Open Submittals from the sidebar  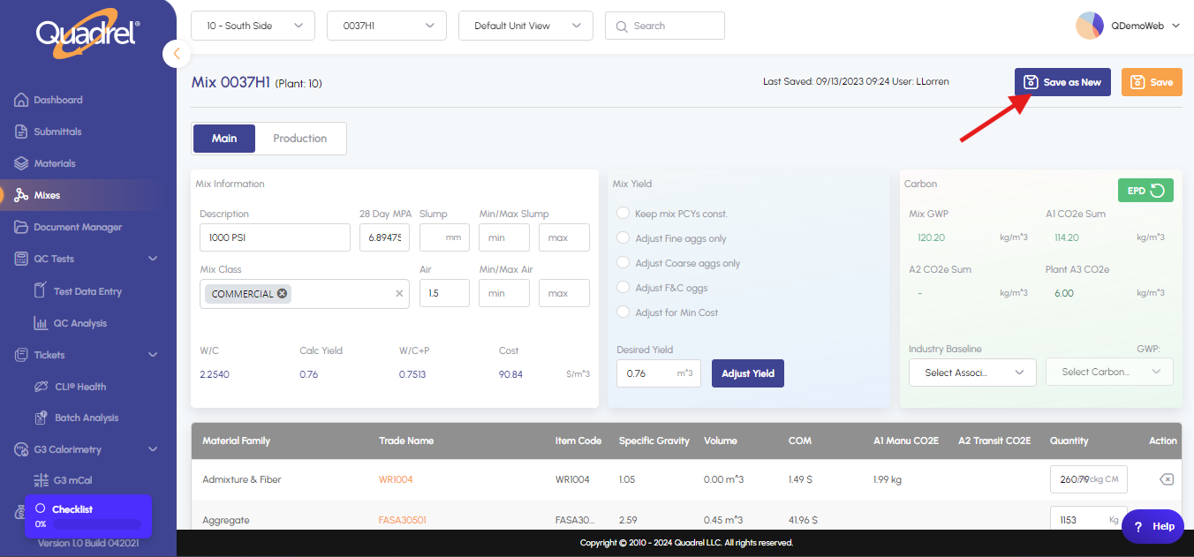57,132
